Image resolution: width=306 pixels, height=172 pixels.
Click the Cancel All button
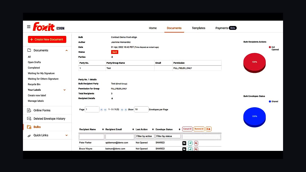tap(187, 129)
